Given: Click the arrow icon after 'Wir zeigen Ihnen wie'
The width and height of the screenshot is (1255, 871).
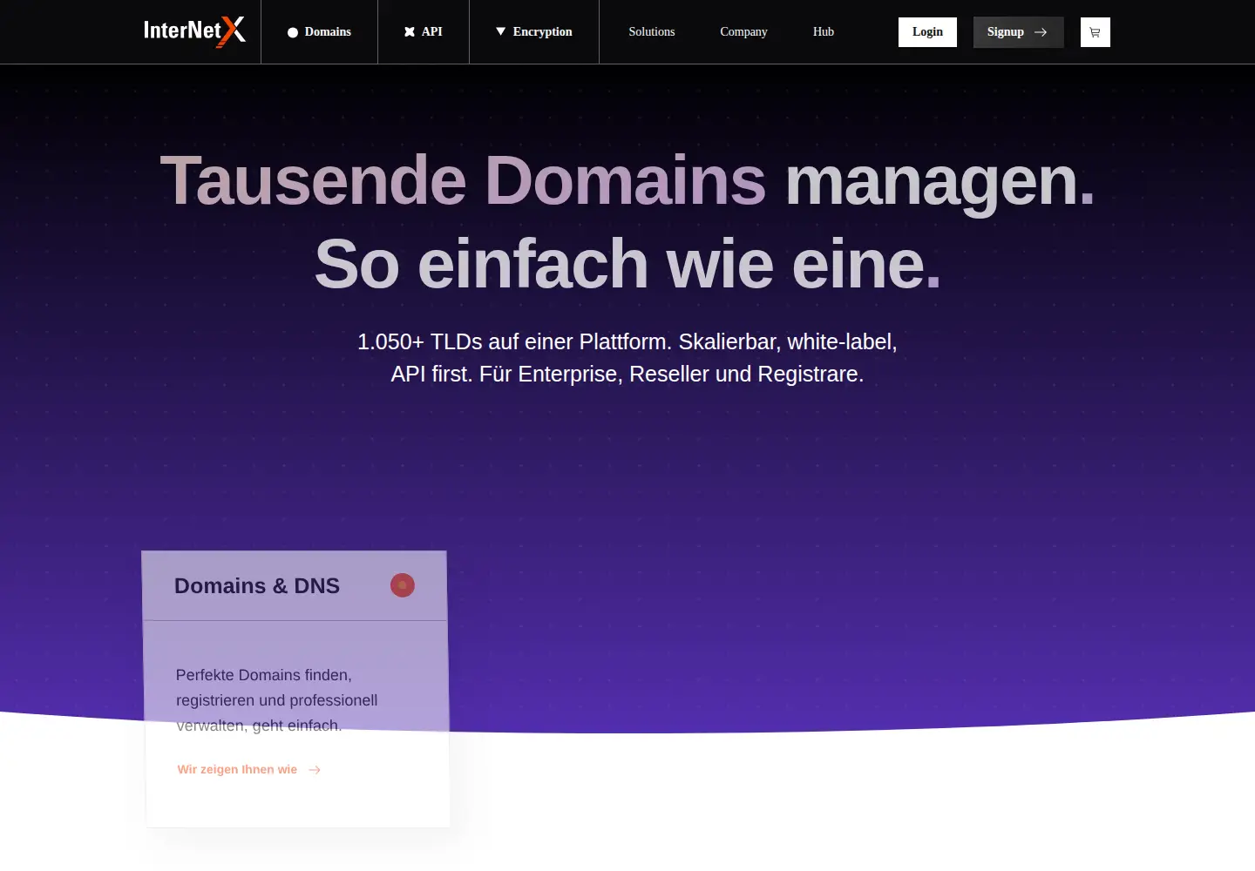Looking at the screenshot, I should [x=315, y=770].
